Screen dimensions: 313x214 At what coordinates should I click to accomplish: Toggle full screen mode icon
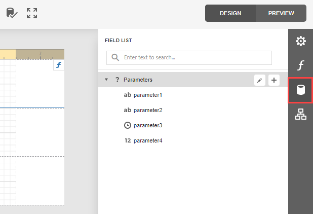pos(32,13)
